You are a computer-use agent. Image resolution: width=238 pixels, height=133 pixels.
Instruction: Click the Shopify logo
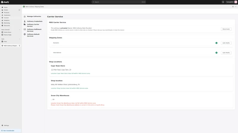5,2
